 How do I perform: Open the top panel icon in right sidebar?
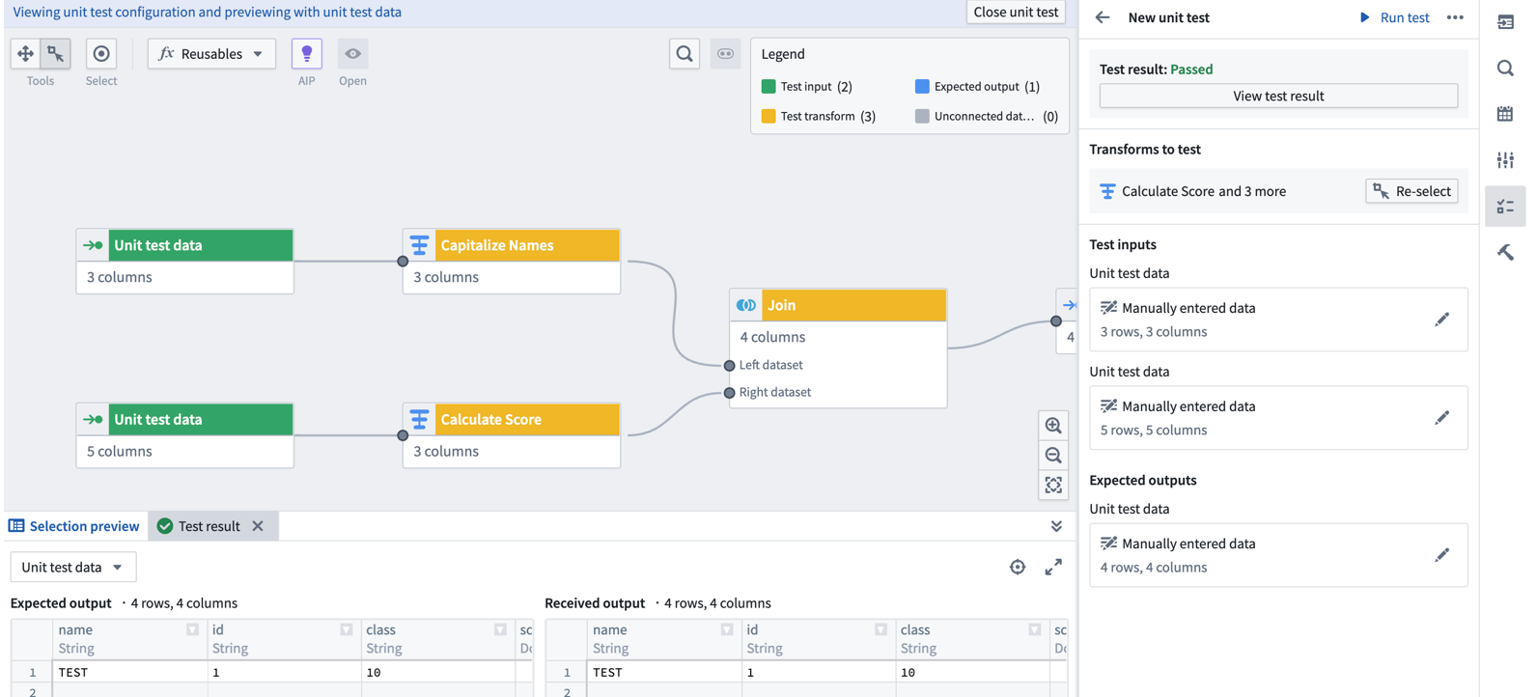[1505, 21]
